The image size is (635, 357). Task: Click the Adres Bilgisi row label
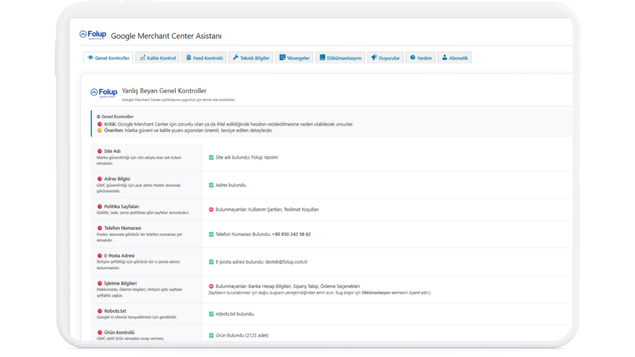pyautogui.click(x=117, y=179)
